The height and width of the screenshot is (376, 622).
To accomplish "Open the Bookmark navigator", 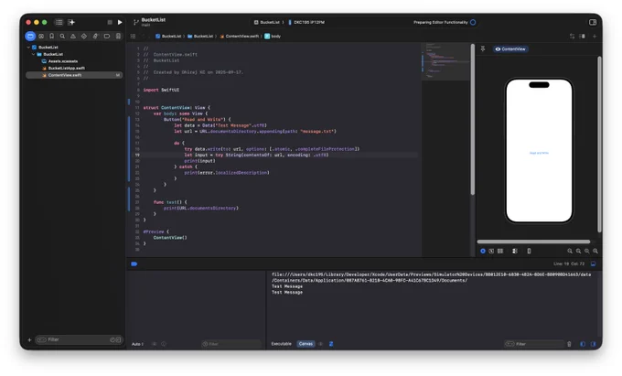I will click(51, 36).
